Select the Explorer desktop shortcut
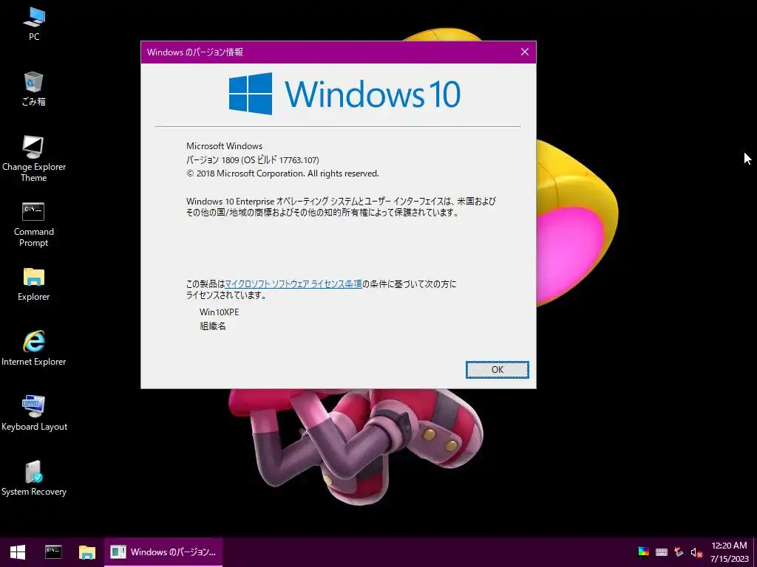The height and width of the screenshot is (567, 757). (x=34, y=283)
